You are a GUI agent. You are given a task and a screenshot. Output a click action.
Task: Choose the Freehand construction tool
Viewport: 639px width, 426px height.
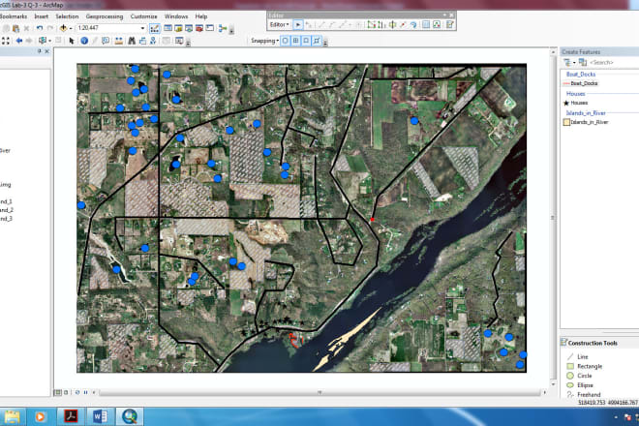(x=584, y=394)
